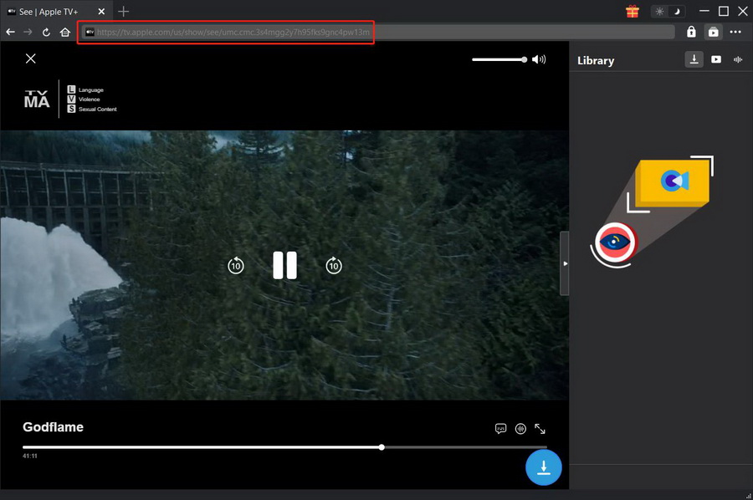
Task: Switch to light theme sun toggle
Action: tap(660, 12)
